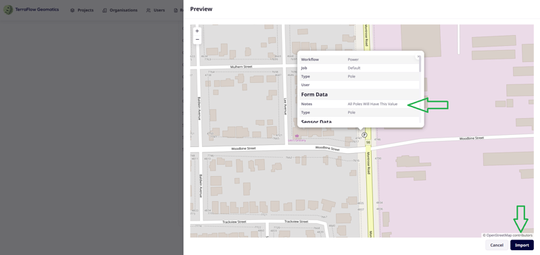The width and height of the screenshot is (540, 255).
Task: Zoom in with the map plus button
Action: pos(197,31)
